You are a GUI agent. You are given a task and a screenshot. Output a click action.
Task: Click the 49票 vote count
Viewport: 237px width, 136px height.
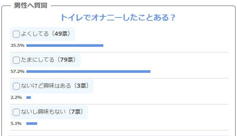pos(61,34)
